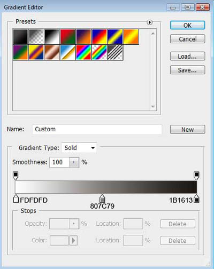
Task: Select the rainbow spectrum gradient preset
Action: click(x=83, y=52)
